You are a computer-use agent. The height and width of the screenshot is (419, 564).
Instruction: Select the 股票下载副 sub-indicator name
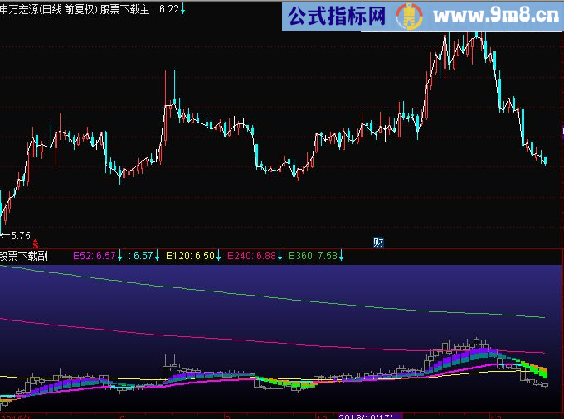[x=24, y=256]
